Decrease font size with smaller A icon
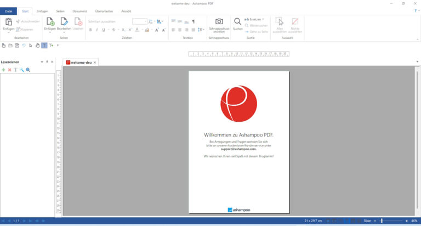Screen dimensions: 421x226 (x=163, y=30)
